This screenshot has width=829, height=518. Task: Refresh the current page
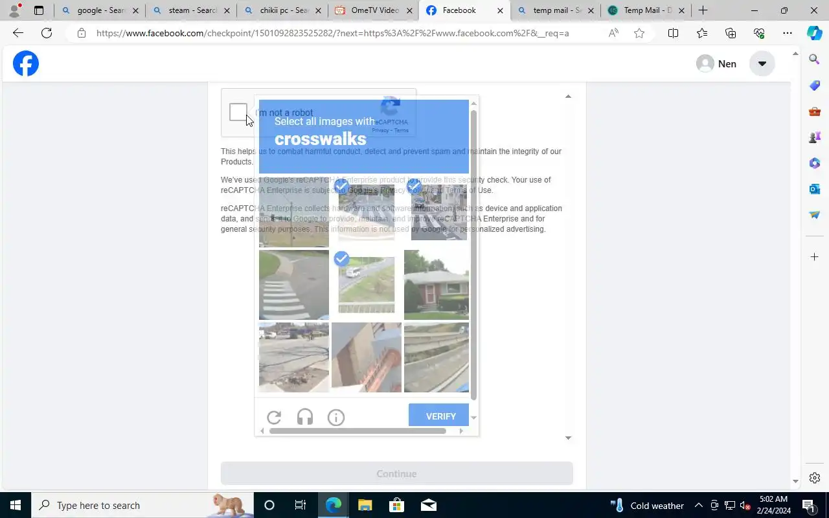[x=47, y=33]
